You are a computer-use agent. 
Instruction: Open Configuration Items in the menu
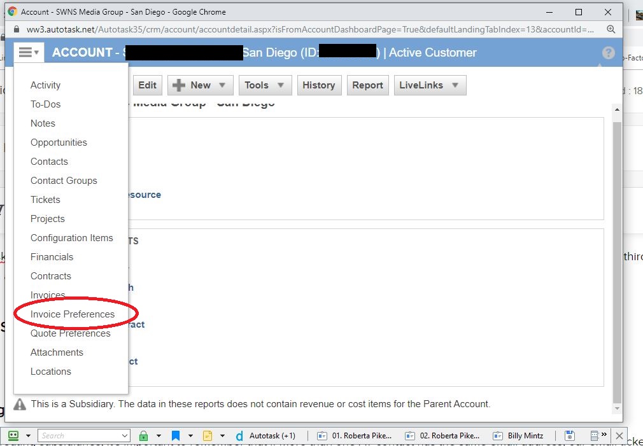coord(72,238)
